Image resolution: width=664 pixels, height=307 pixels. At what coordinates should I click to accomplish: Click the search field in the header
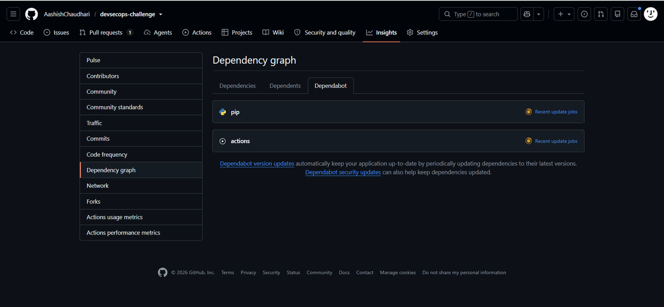tap(478, 14)
